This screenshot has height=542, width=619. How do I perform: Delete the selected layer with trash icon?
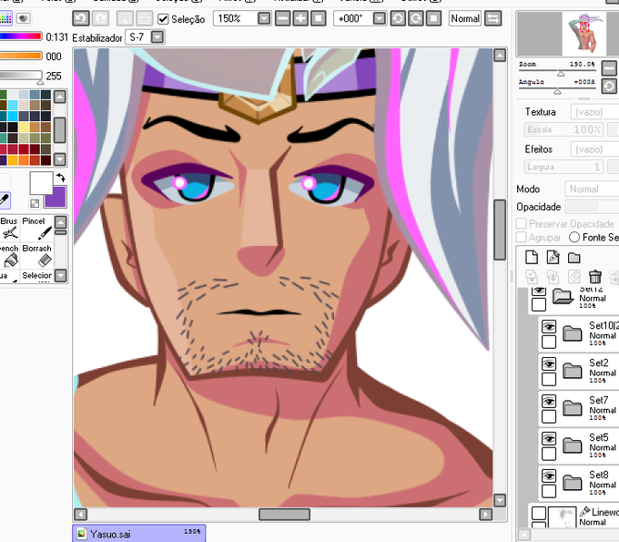tap(595, 277)
